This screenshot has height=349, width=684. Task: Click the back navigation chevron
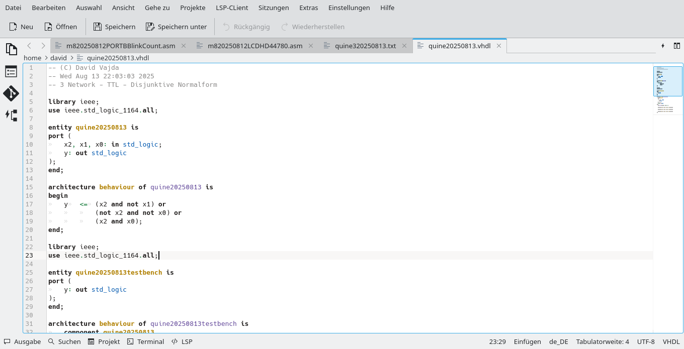point(29,45)
